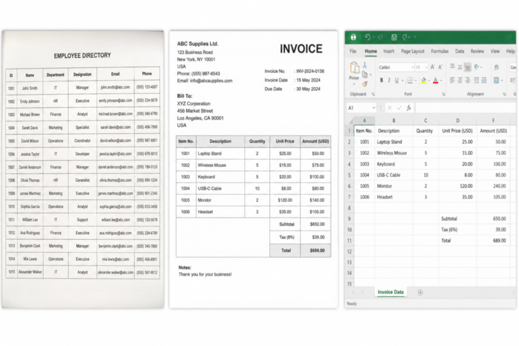This screenshot has width=519, height=346.
Task: Click into the formula bar input
Action: click(465, 108)
